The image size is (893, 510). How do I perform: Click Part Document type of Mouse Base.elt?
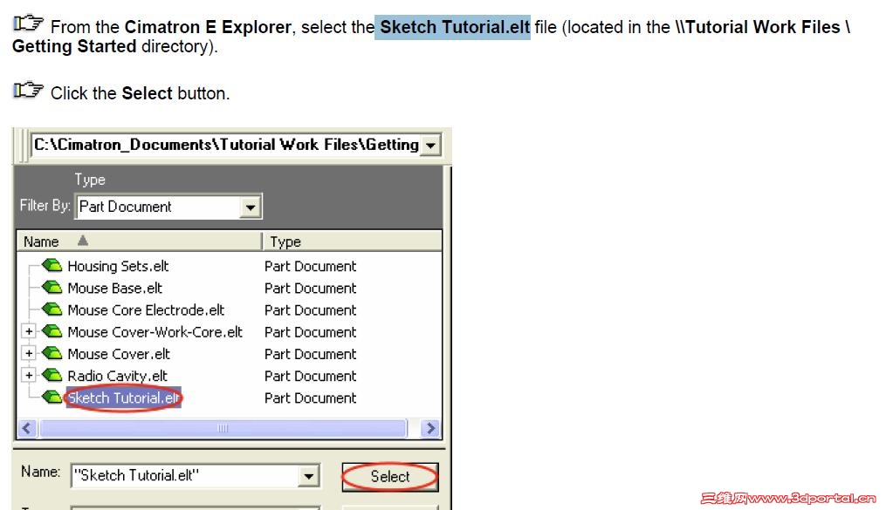click(311, 289)
